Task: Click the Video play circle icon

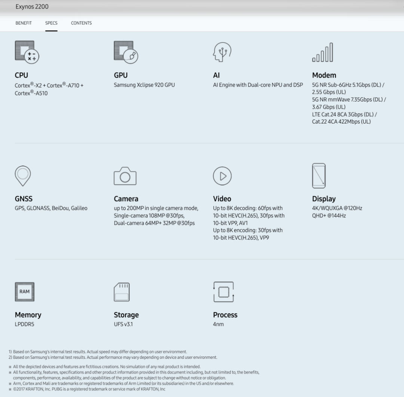Action: click(222, 176)
